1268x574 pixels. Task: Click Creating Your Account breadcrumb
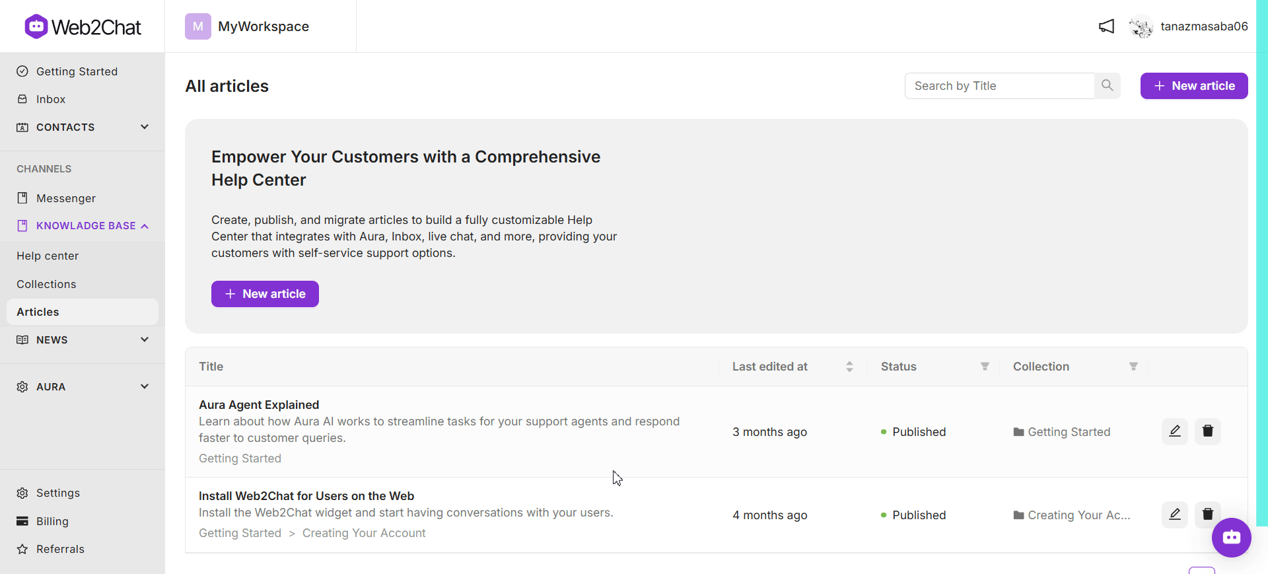pyautogui.click(x=364, y=533)
